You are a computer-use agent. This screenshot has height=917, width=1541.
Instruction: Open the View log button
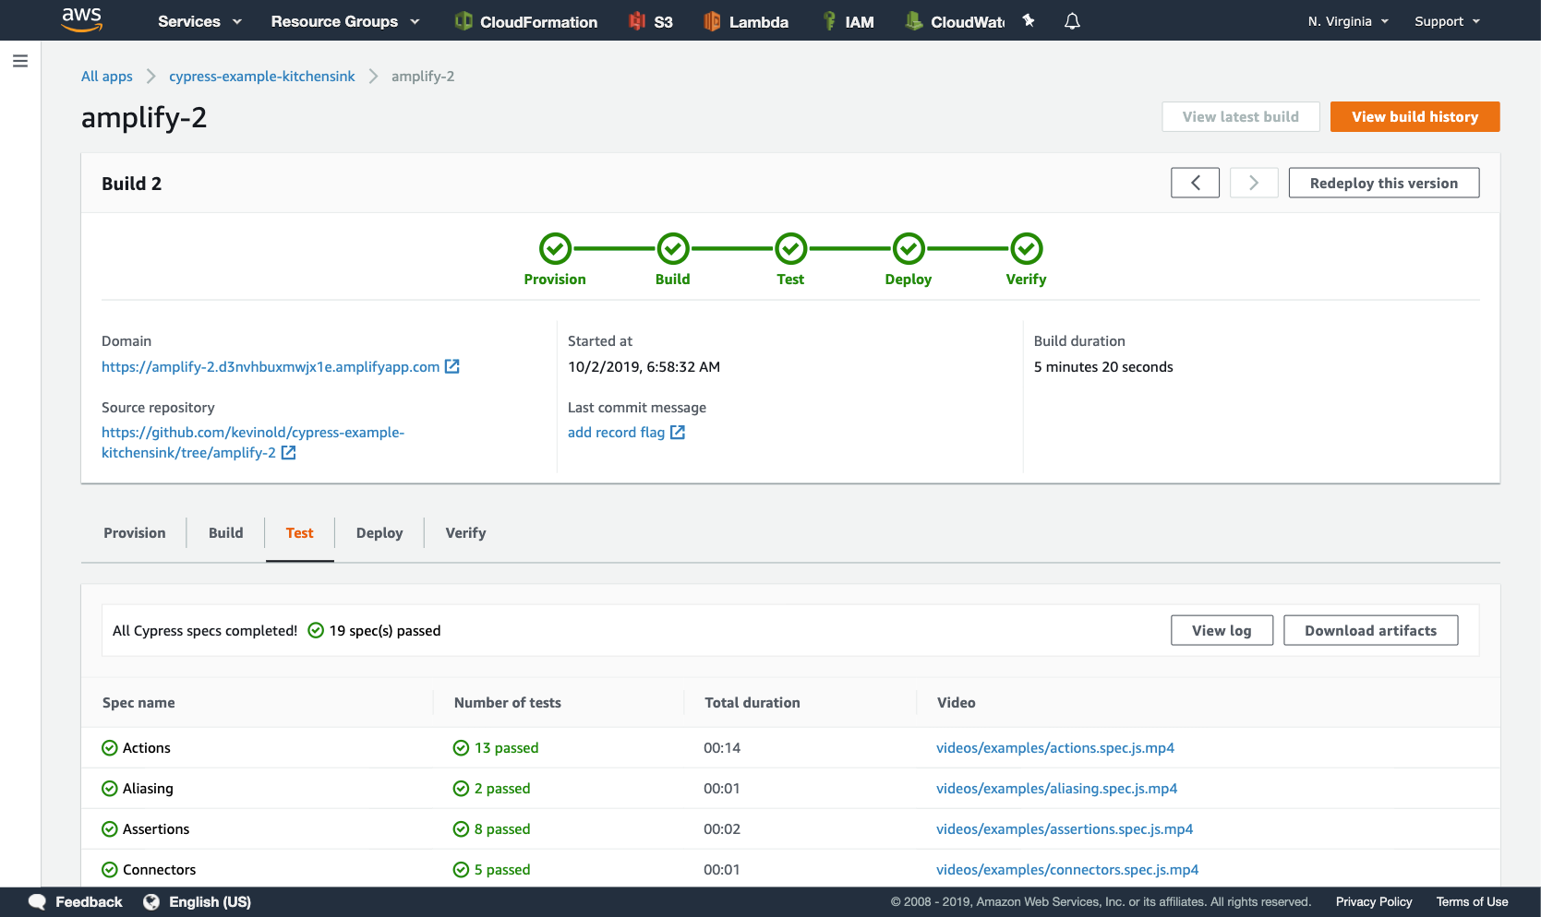coord(1222,631)
